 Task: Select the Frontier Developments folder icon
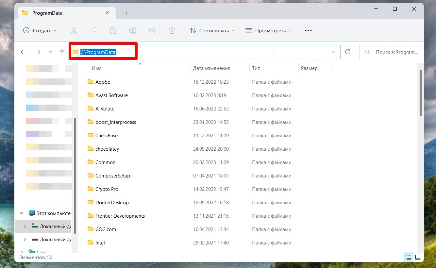point(91,216)
